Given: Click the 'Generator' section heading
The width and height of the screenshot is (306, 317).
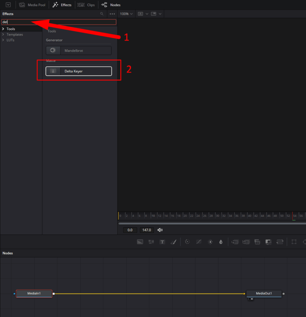Looking at the screenshot, I should pos(54,40).
